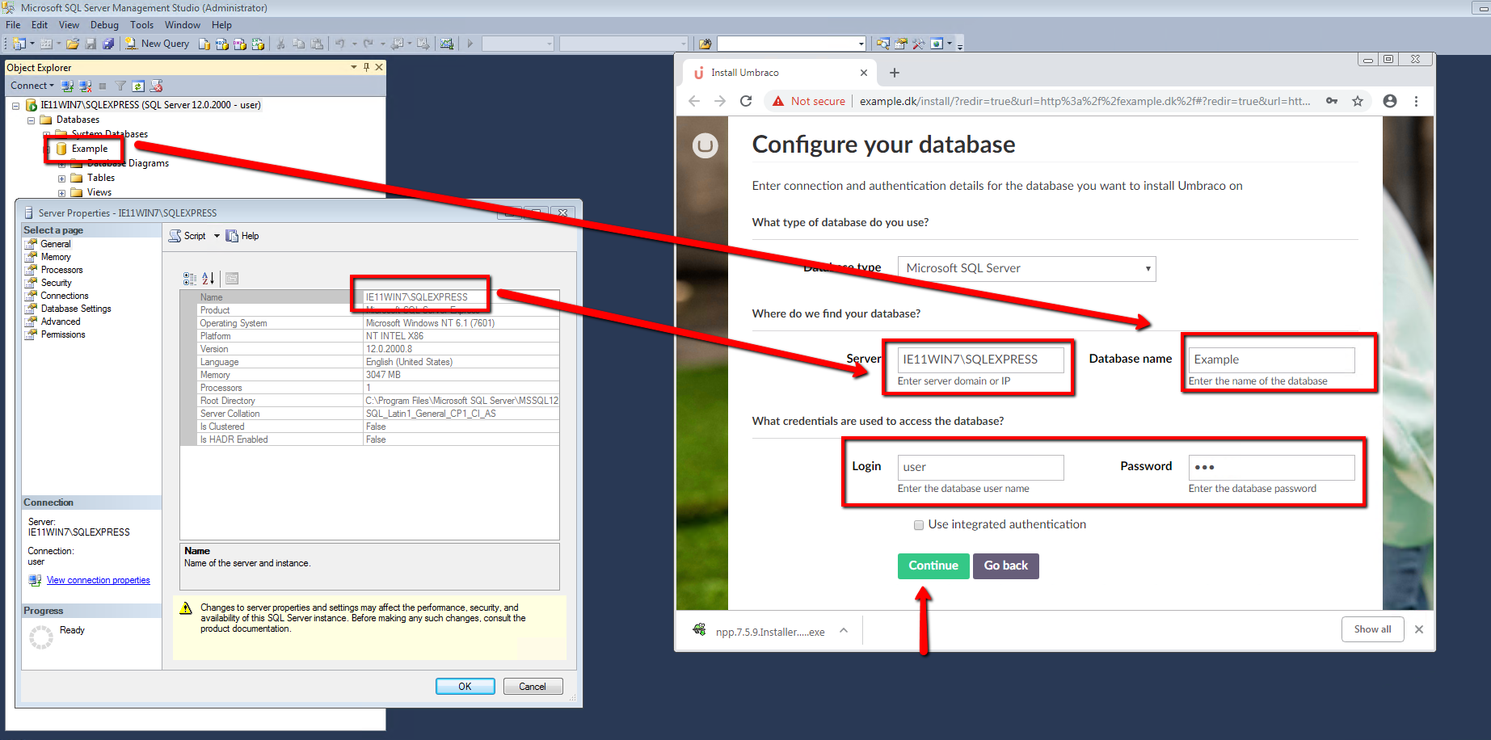
Task: Collapse the IE11WIN7\SQLEXPRESS server node
Action: (15, 105)
